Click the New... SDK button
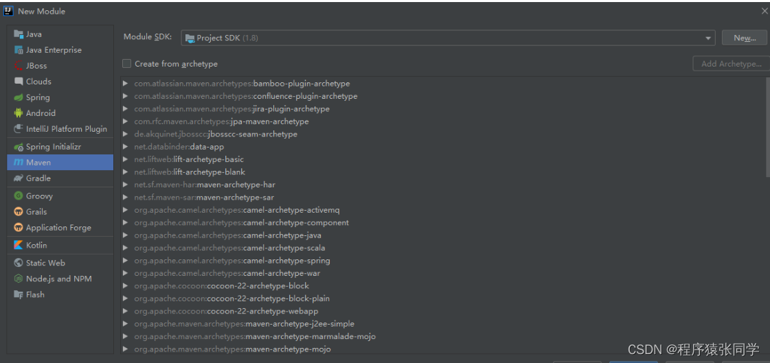770x363 pixels. click(745, 38)
